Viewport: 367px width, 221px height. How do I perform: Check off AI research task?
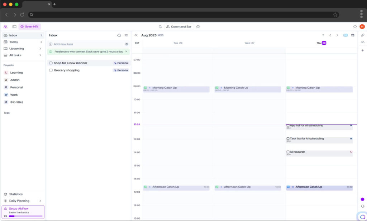click(288, 152)
